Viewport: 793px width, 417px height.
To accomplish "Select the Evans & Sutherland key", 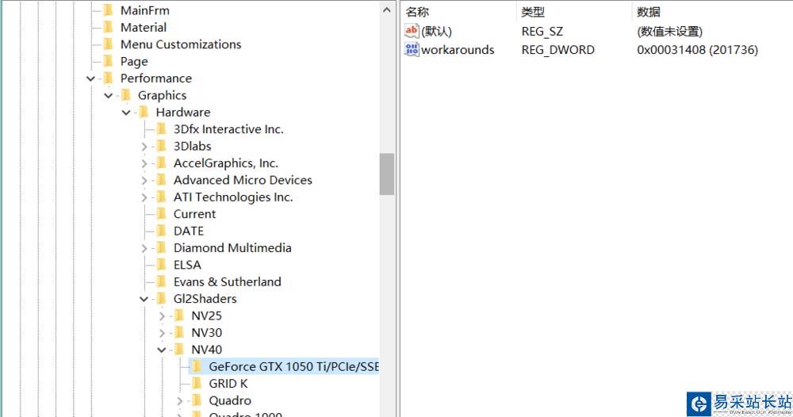I will pos(227,281).
